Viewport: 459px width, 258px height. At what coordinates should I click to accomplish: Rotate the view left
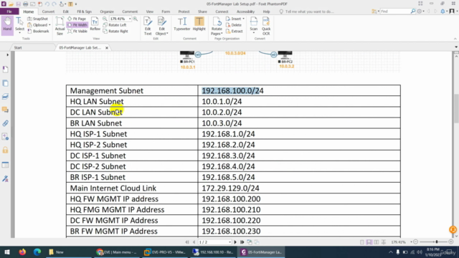(115, 25)
